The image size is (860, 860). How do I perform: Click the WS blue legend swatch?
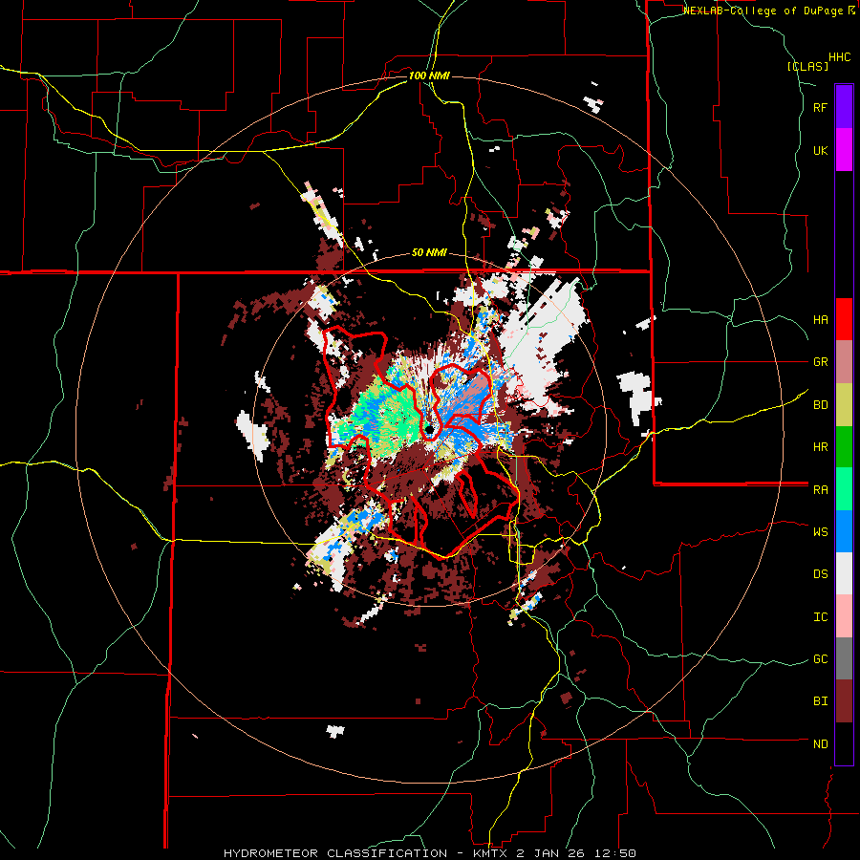[844, 531]
